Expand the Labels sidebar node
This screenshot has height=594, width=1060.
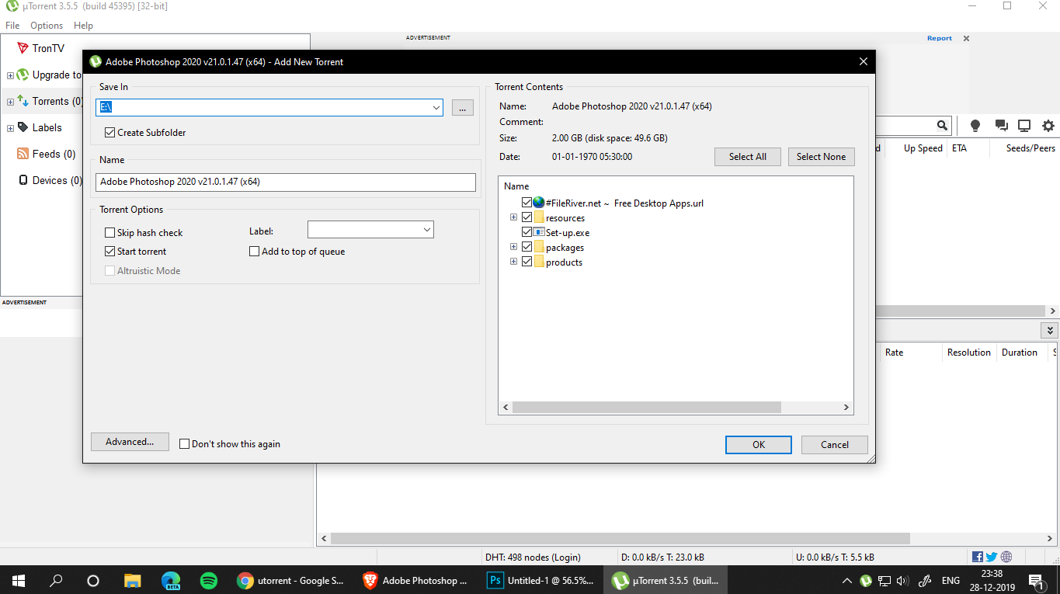[10, 128]
